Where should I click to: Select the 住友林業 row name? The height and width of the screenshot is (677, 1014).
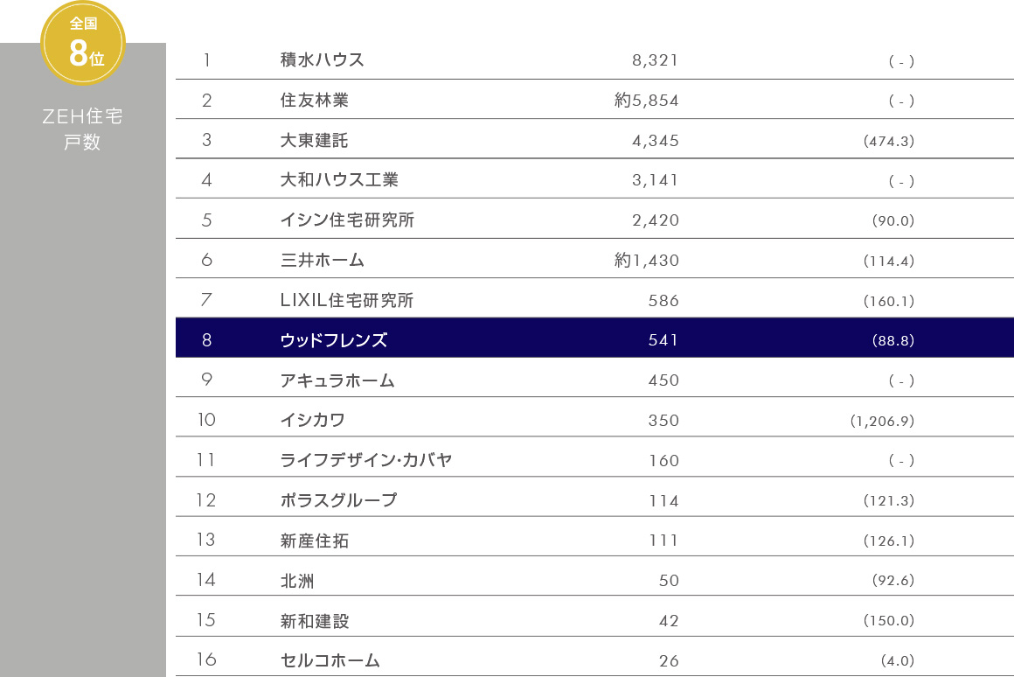315,100
